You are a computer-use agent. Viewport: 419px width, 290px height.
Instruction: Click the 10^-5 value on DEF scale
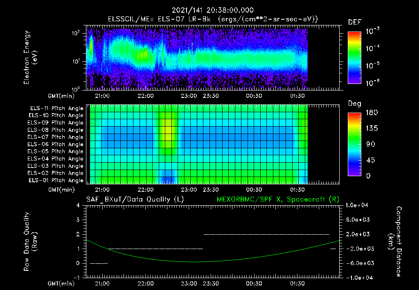pos(372,66)
